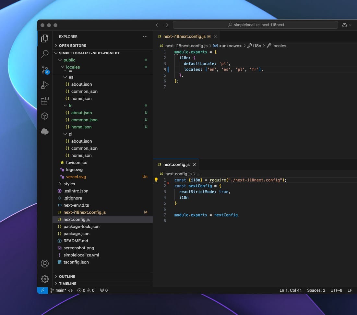Open Explorer more actions ellipsis
This screenshot has width=357, height=315.
(x=145, y=37)
